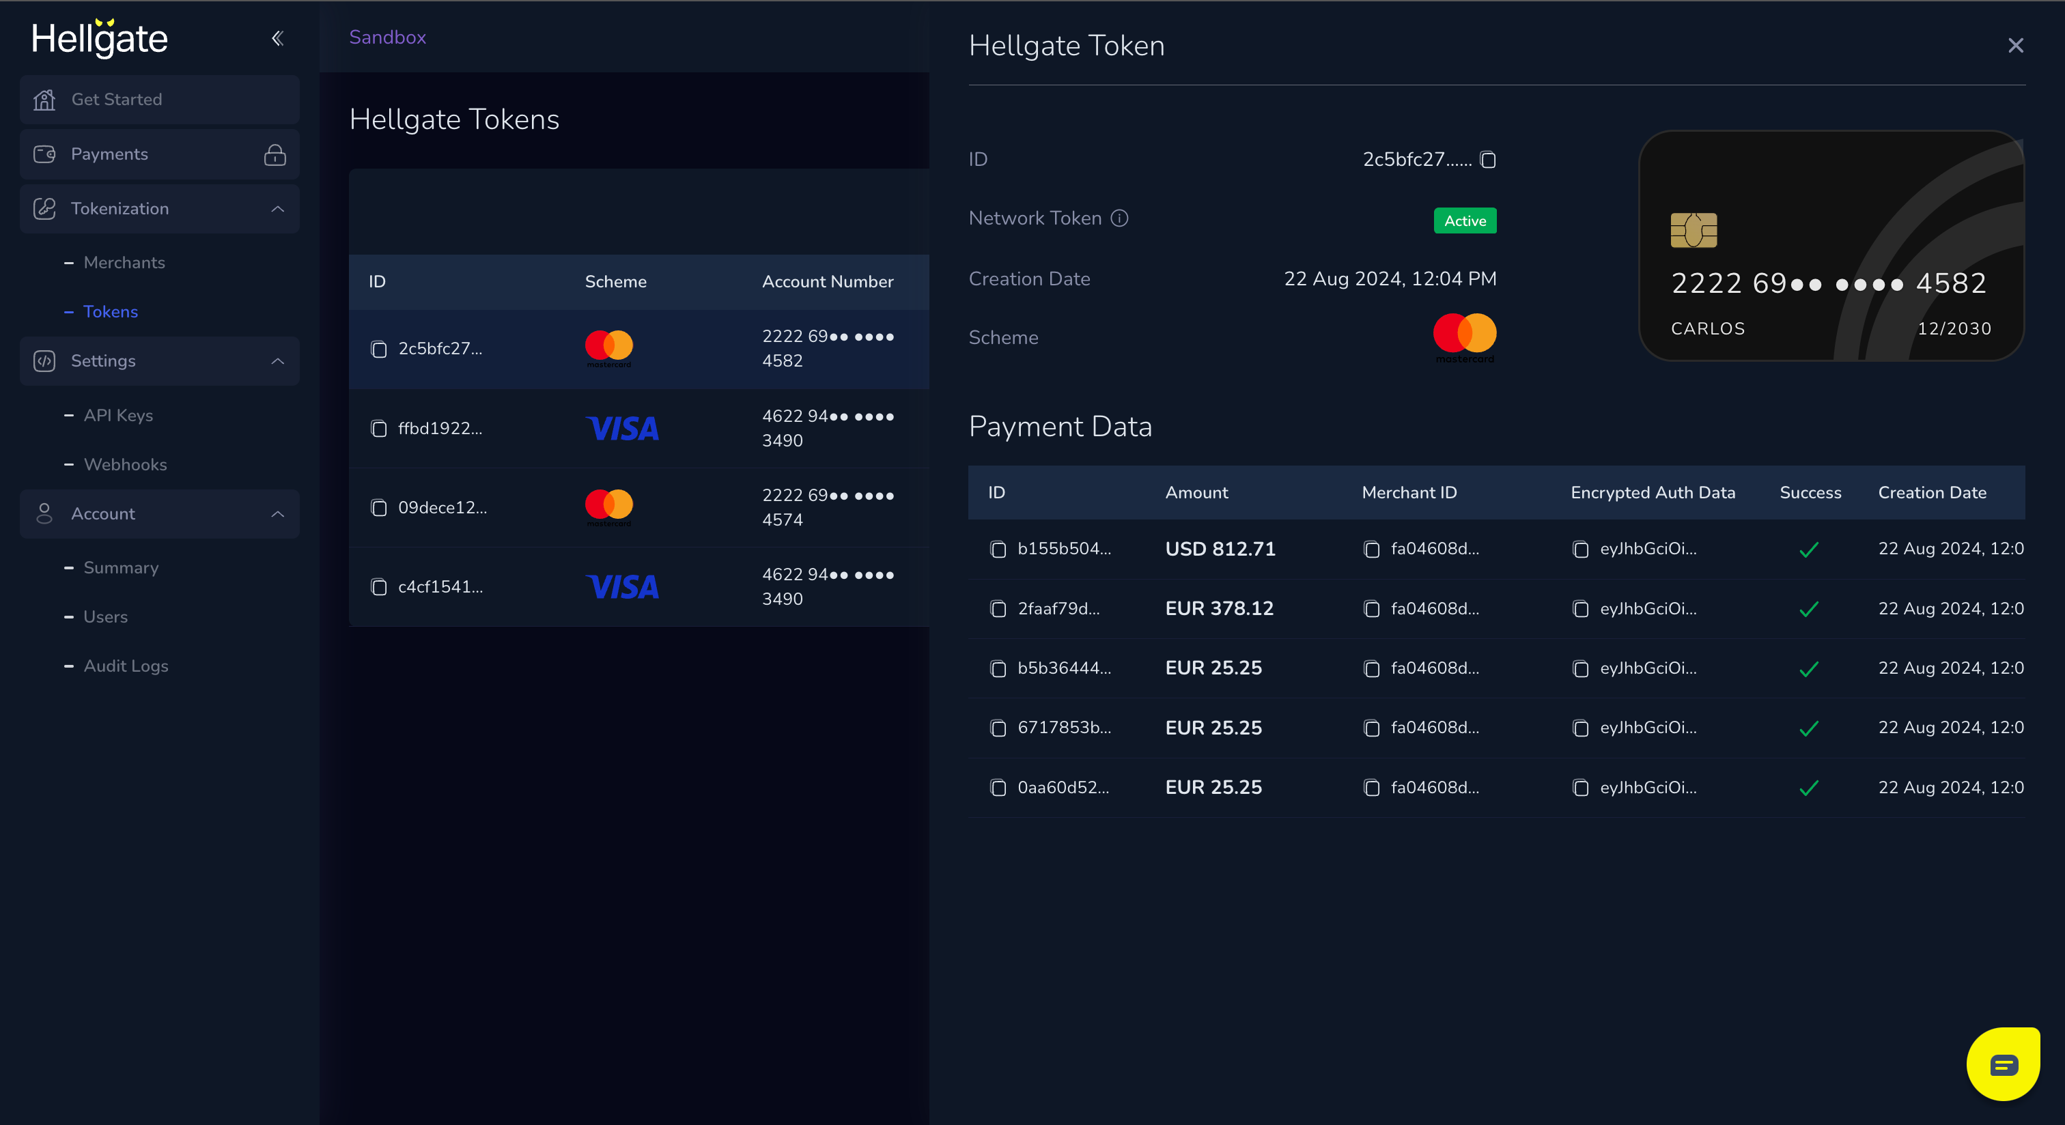
Task: Click the lock icon beside Payments
Action: pyautogui.click(x=275, y=154)
